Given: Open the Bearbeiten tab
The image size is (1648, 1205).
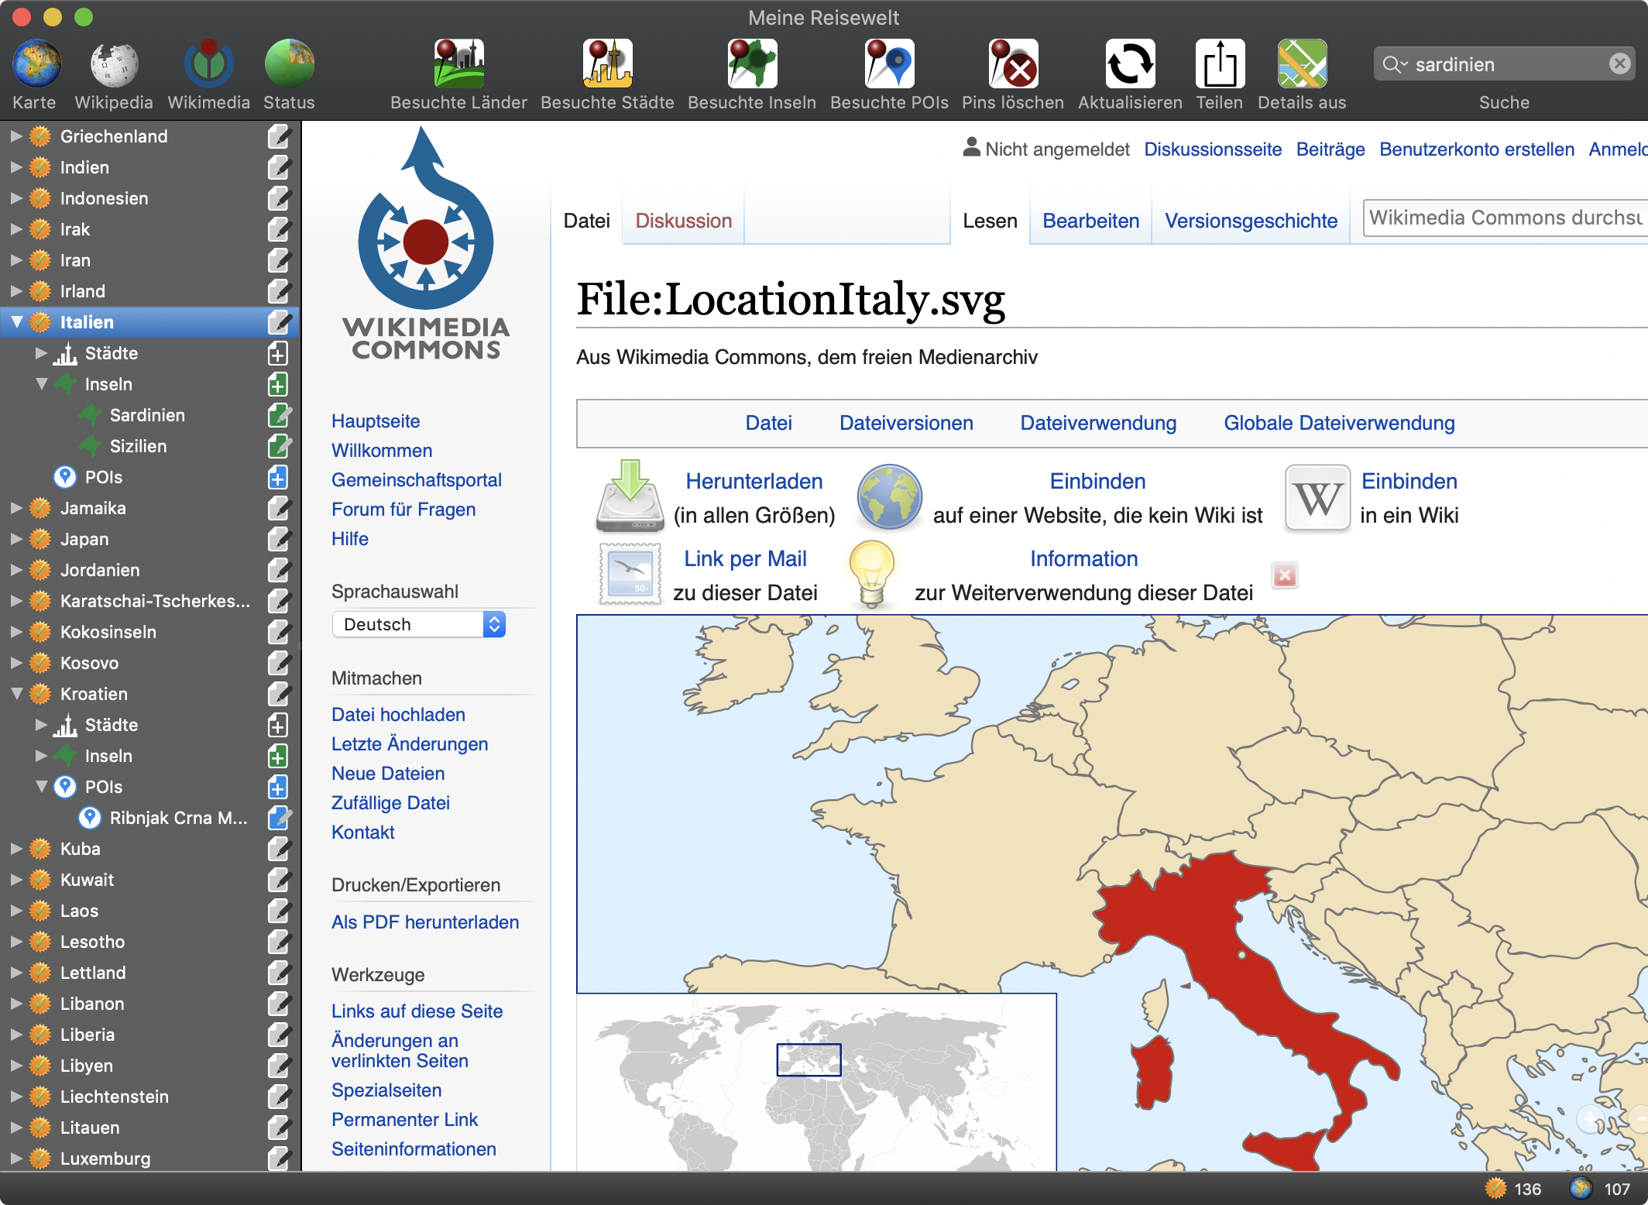Looking at the screenshot, I should [1090, 221].
